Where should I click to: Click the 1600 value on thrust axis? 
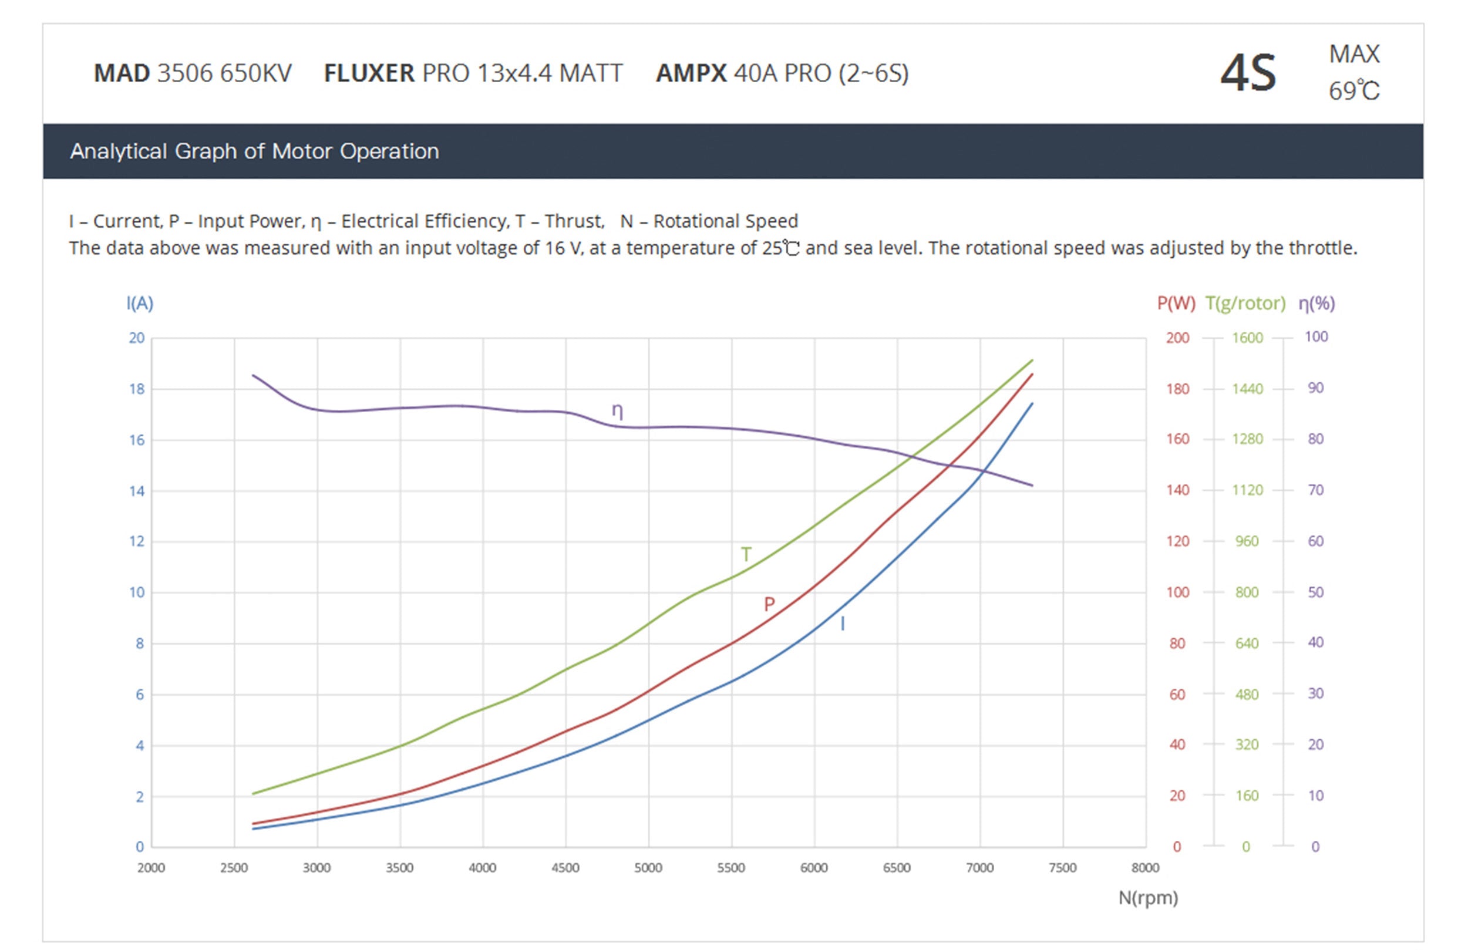[1247, 338]
